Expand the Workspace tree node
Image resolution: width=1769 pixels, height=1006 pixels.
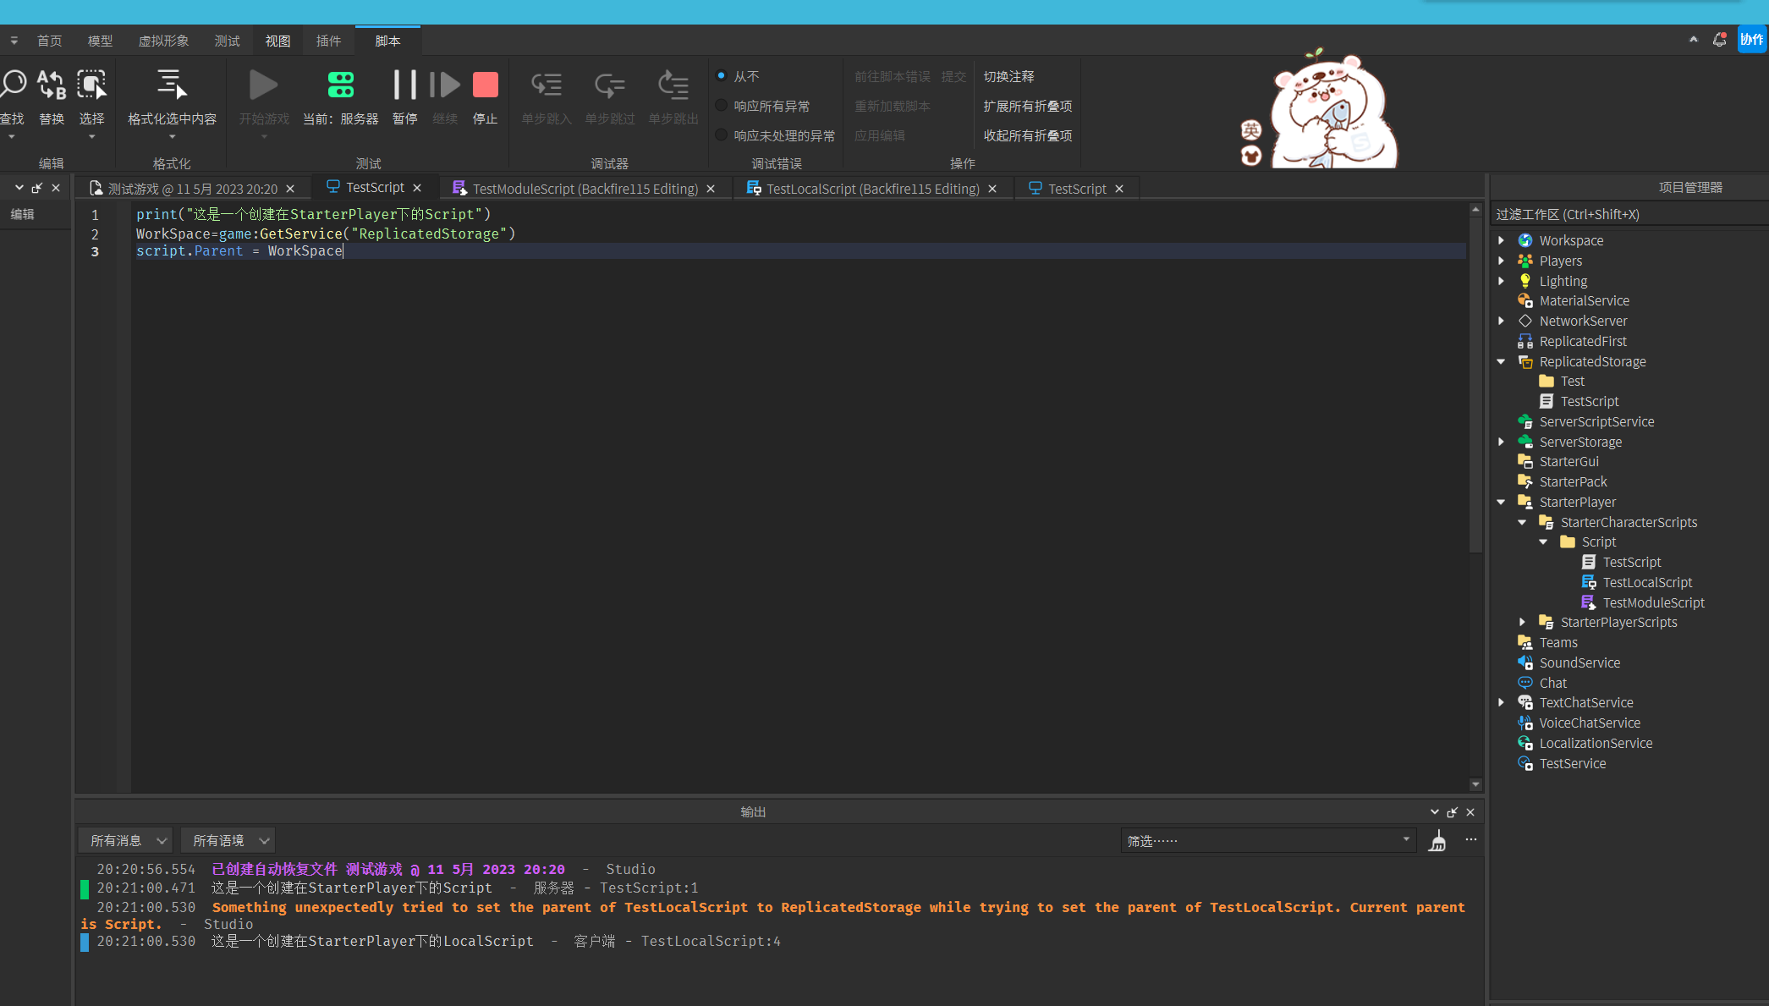point(1502,240)
